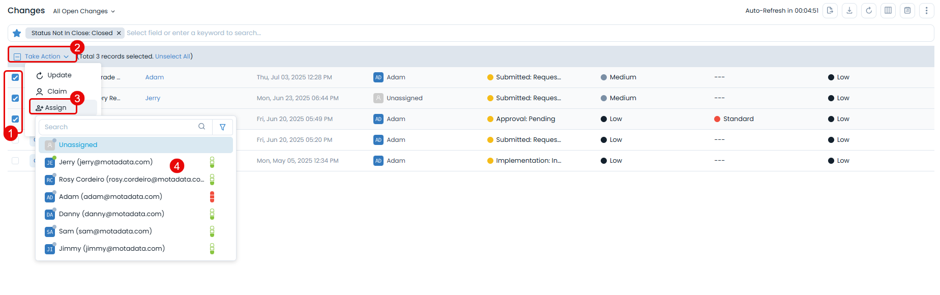Viewport: 940px width, 295px height.
Task: Click the magnifier icon in technician search
Action: tap(202, 127)
